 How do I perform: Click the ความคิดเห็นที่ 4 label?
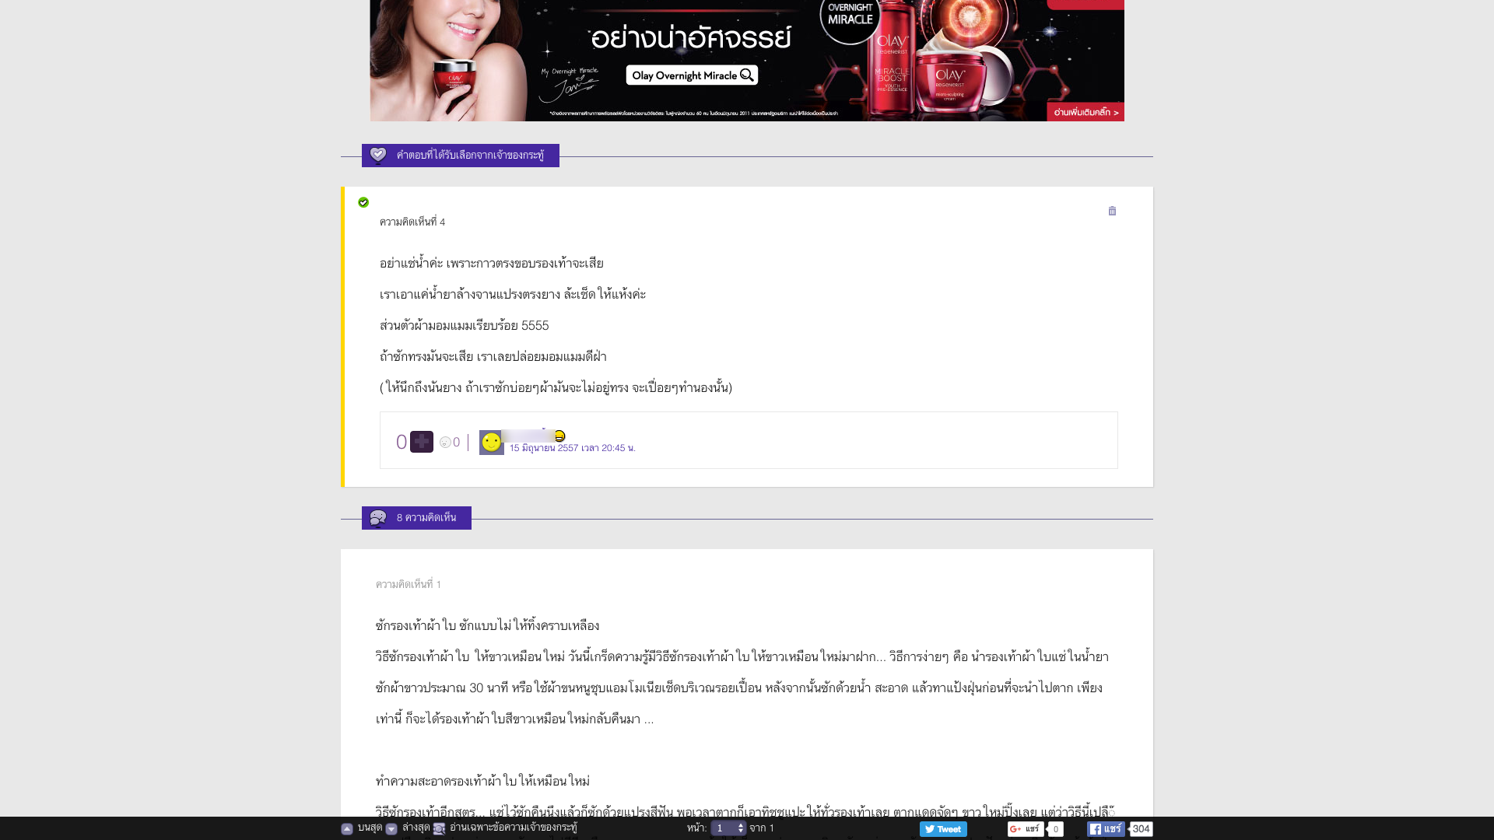pyautogui.click(x=412, y=222)
